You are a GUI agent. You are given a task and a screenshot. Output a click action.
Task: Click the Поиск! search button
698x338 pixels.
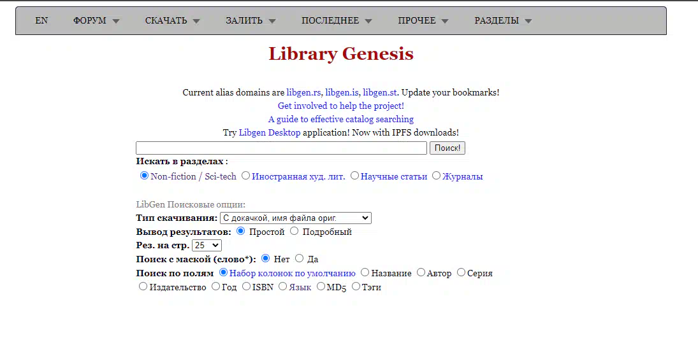[447, 148]
